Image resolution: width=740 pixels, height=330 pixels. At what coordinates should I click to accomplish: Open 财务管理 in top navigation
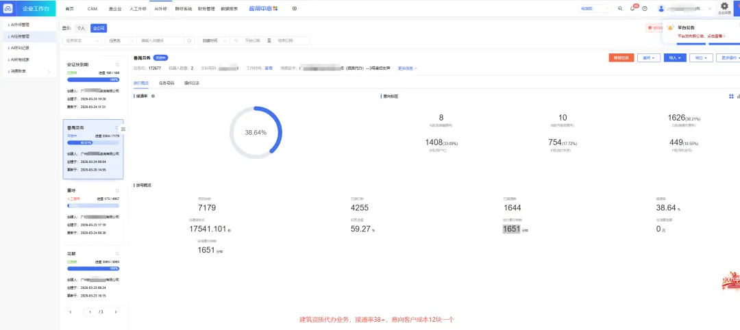tap(206, 8)
